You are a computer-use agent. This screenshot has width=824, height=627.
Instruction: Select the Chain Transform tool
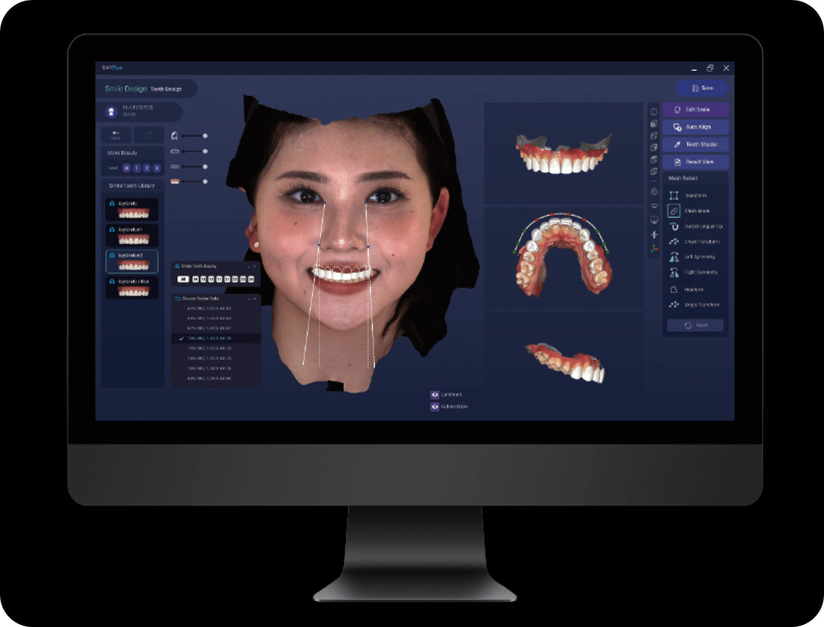click(694, 242)
